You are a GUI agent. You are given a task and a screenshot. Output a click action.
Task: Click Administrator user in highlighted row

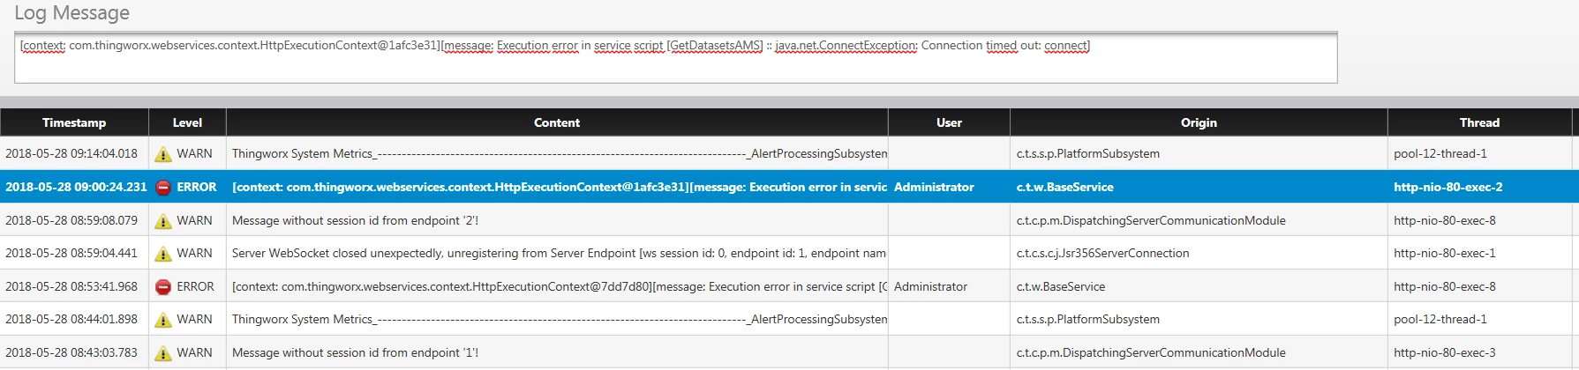click(934, 187)
